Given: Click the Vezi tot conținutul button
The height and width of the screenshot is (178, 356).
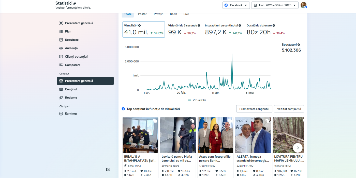Looking at the screenshot, I should tap(289, 109).
